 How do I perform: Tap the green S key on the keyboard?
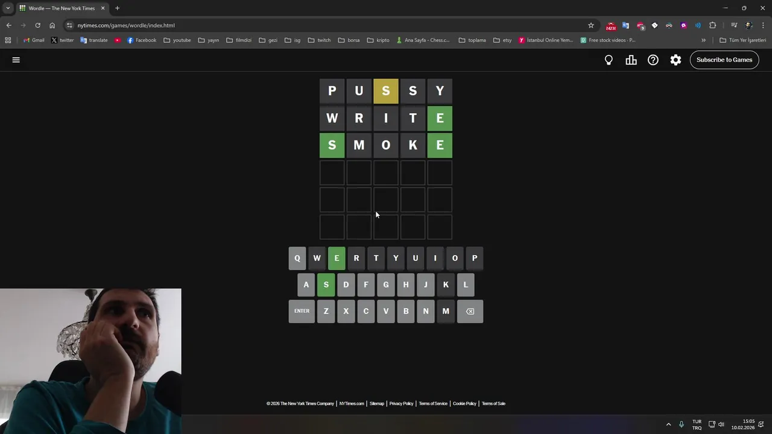click(x=326, y=285)
